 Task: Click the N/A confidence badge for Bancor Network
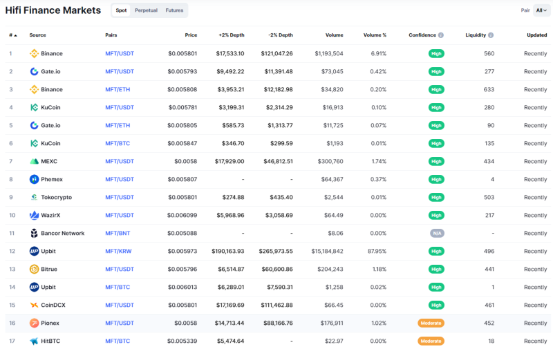(437, 233)
